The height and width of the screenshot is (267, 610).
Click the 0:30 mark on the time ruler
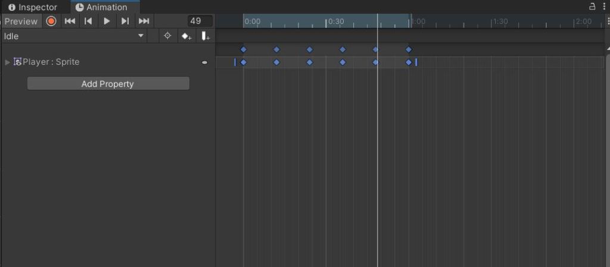pos(335,21)
